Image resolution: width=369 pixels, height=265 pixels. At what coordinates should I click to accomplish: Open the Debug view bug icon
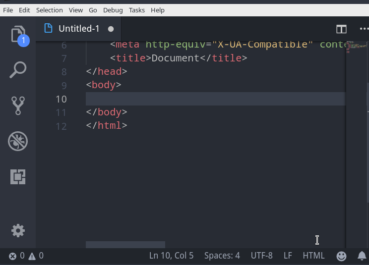[18, 141]
